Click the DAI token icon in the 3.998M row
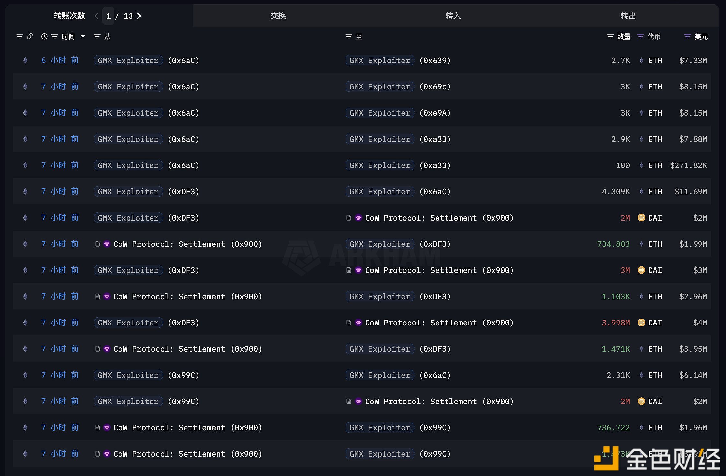Image resolution: width=726 pixels, height=476 pixels. tap(641, 323)
